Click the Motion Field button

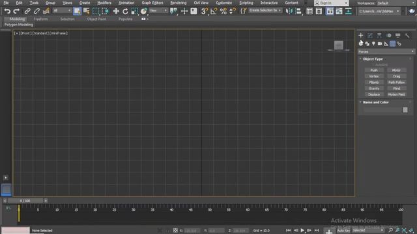397,94
